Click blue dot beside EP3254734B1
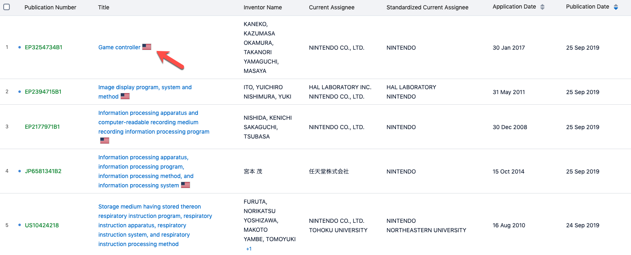 click(x=20, y=47)
